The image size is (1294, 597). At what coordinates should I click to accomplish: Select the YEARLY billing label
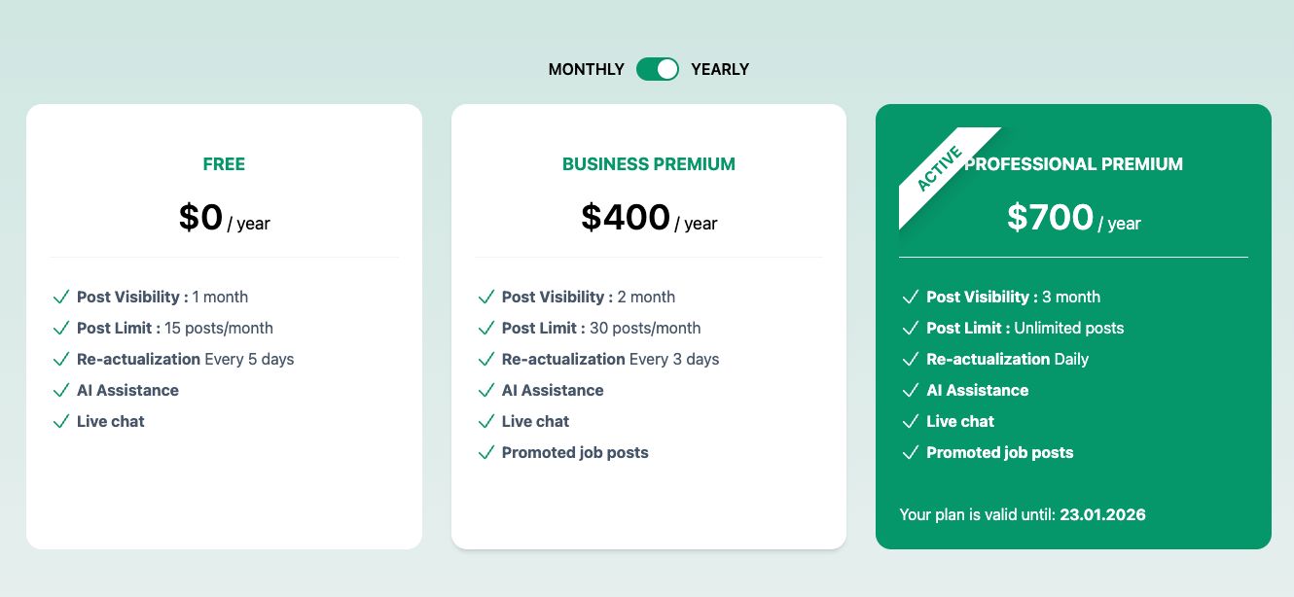coord(720,69)
